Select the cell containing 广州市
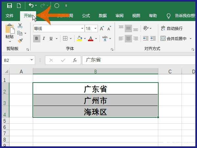 click(96, 100)
